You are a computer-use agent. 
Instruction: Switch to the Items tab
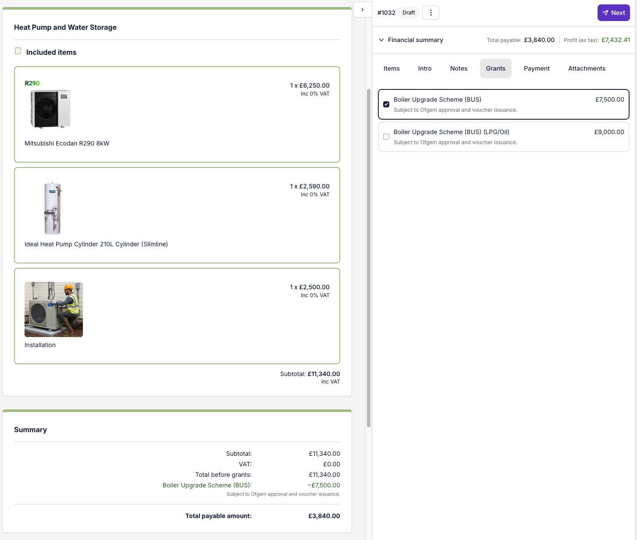click(391, 68)
